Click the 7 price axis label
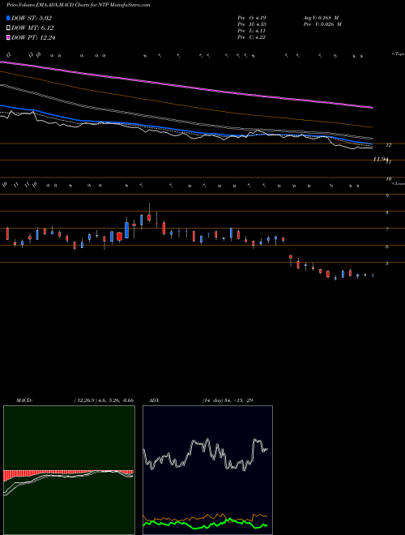Viewport: 405px width, 535px height. 387,229
